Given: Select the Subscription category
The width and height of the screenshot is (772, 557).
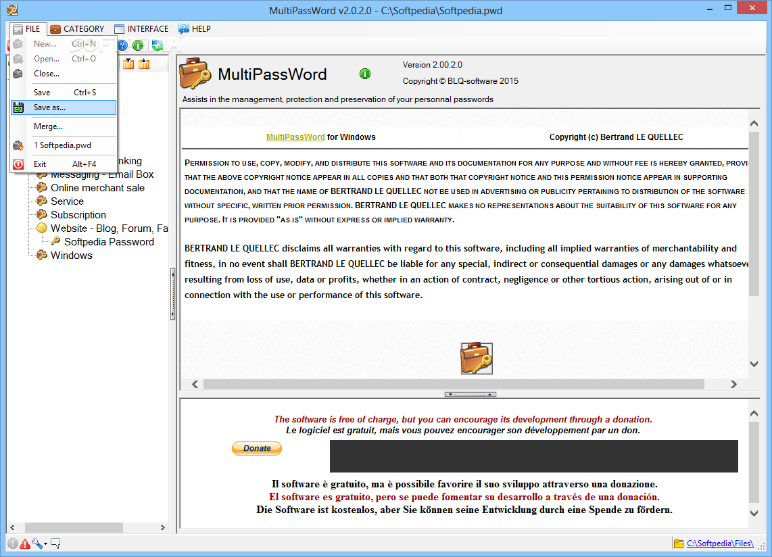Looking at the screenshot, I should click(x=78, y=215).
